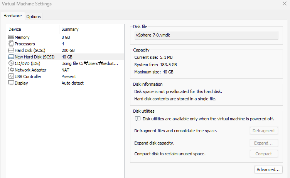Select the Hardware tab
The image size is (290, 178).
13,16
